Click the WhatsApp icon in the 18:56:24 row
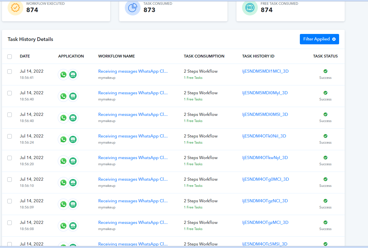Image resolution: width=368 pixels, height=248 pixels. [63, 139]
